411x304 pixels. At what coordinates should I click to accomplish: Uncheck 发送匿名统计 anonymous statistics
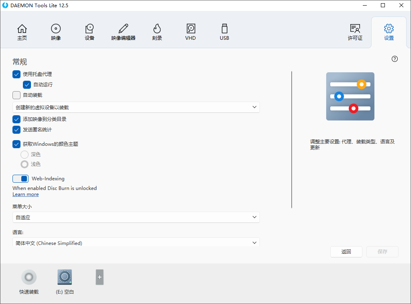pyautogui.click(x=16, y=129)
